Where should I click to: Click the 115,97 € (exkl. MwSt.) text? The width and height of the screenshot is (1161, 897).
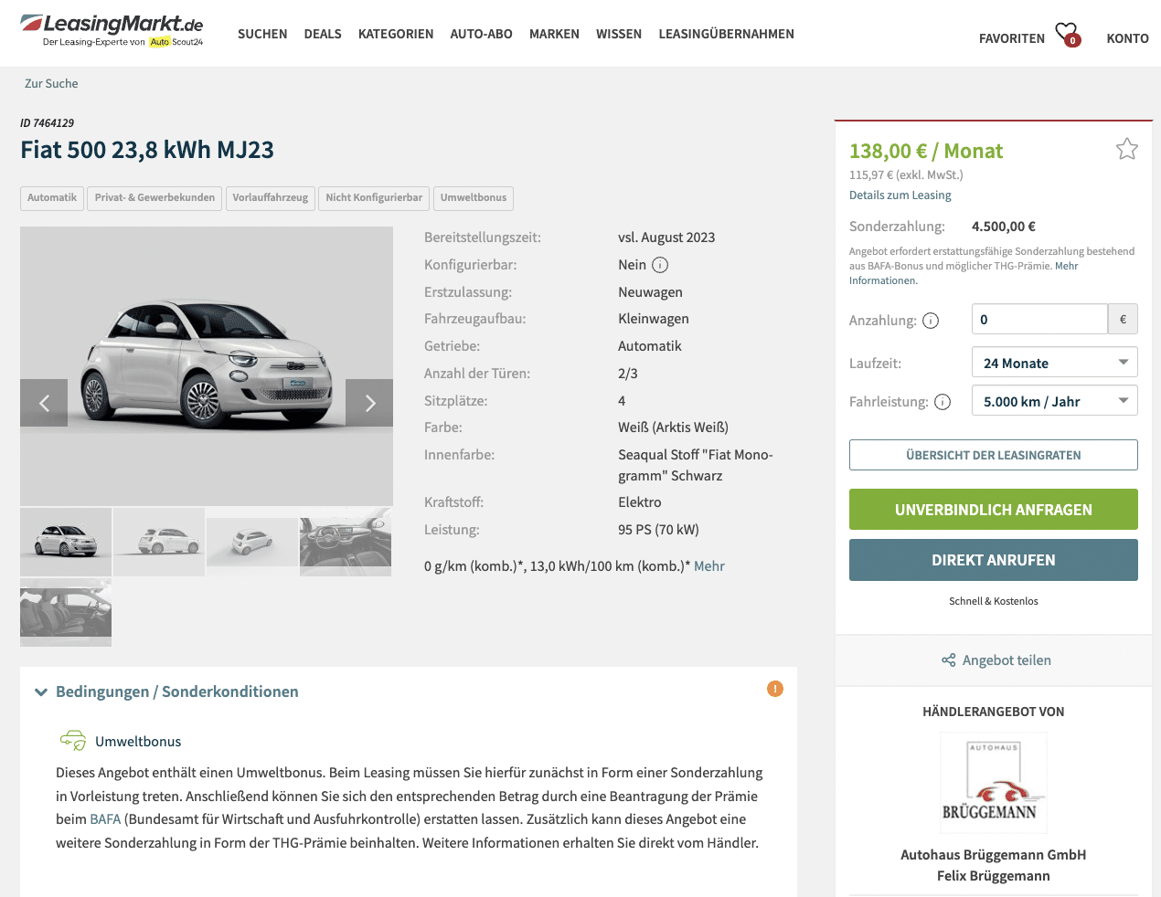click(906, 174)
